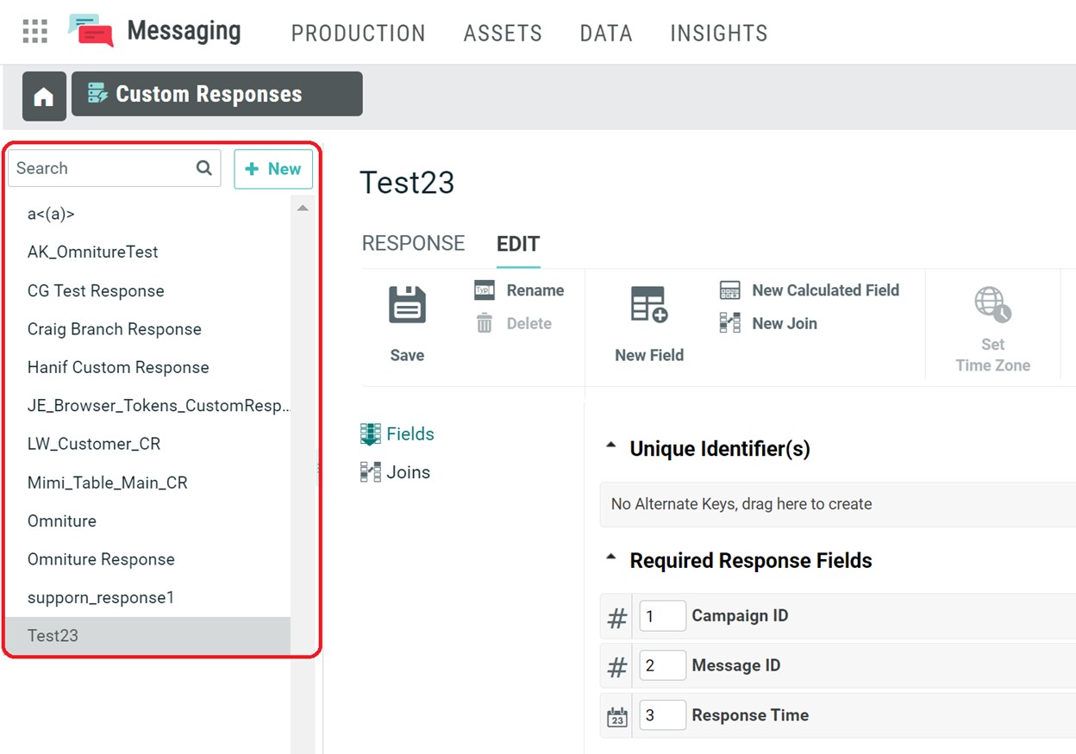Open the INSIGHTS menu

(718, 34)
